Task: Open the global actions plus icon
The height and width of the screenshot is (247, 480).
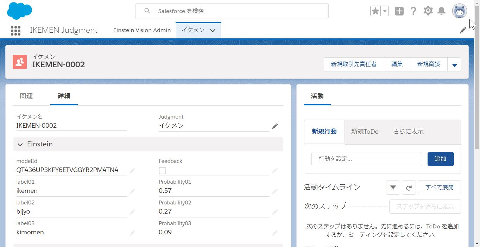Action: [399, 11]
